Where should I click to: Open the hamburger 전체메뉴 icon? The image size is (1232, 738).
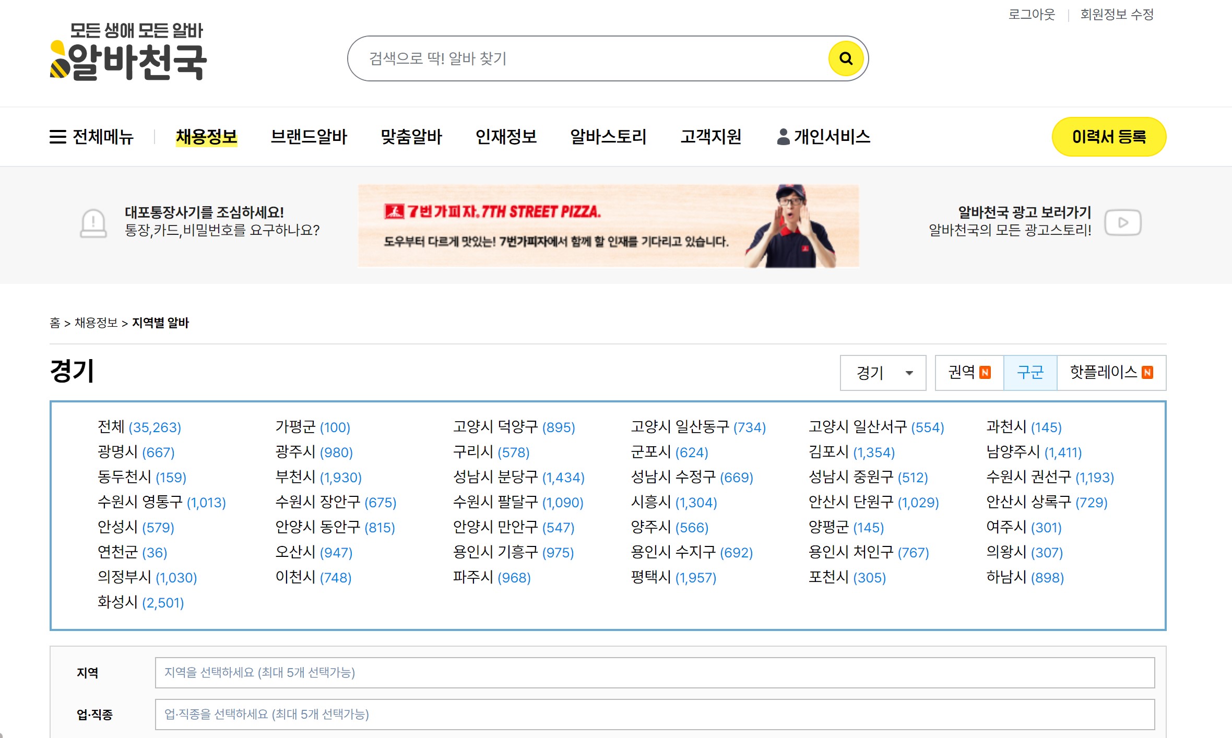coord(58,137)
